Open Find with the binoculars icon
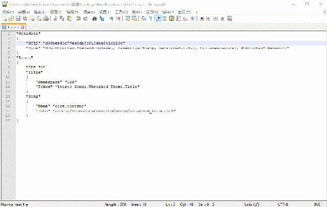327x207 pixels. pyautogui.click(x=95, y=18)
